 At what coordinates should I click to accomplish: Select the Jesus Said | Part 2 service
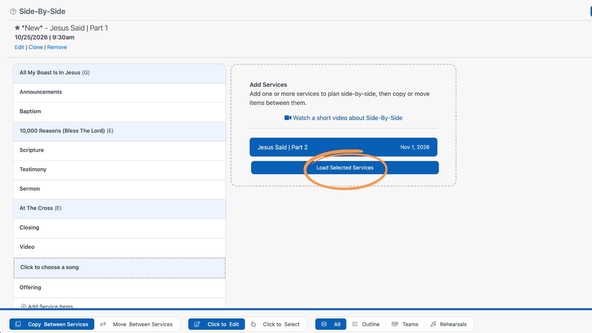tap(343, 147)
